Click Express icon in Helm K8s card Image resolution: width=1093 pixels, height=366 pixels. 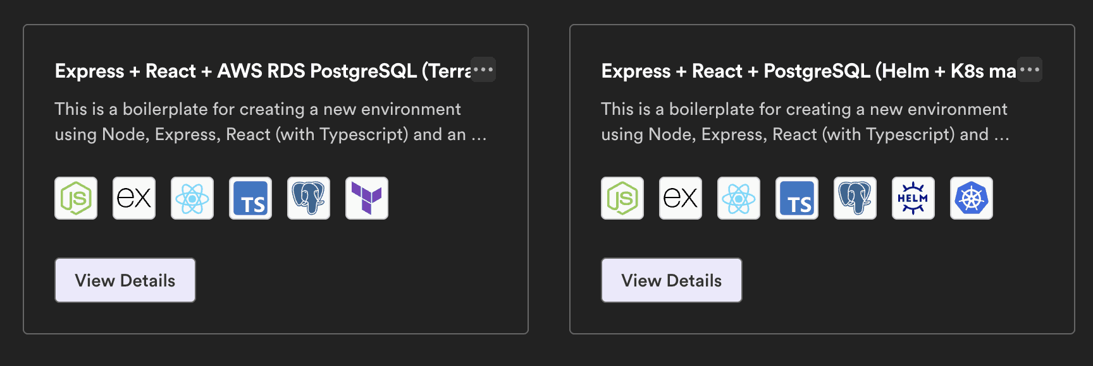681,198
